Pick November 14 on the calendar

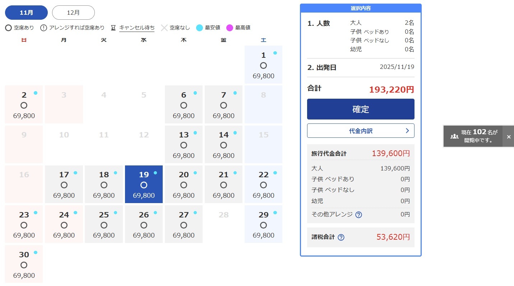click(x=223, y=144)
